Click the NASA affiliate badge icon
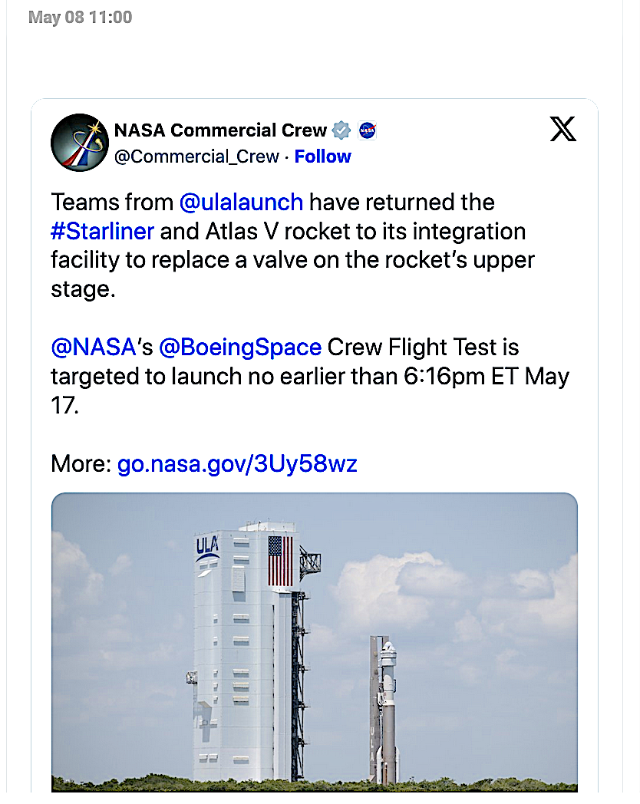 click(367, 130)
